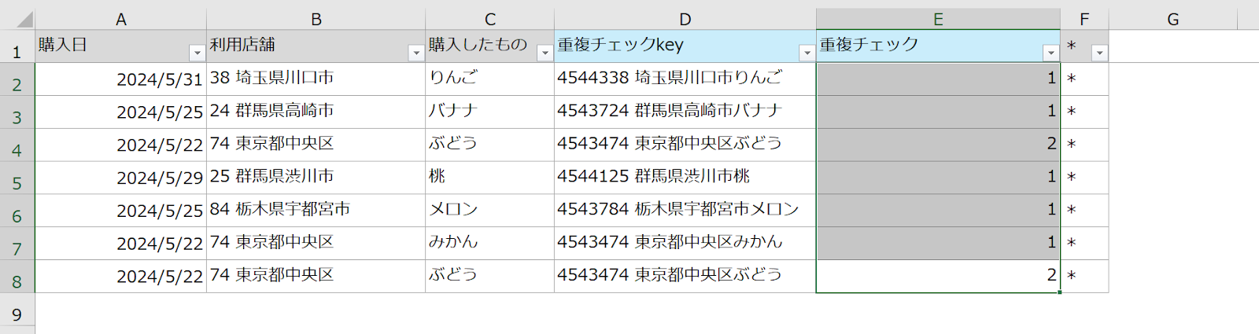Image resolution: width=1259 pixels, height=334 pixels.
Task: Select cell 25 群馬県渋川市
Action: pyautogui.click(x=316, y=178)
